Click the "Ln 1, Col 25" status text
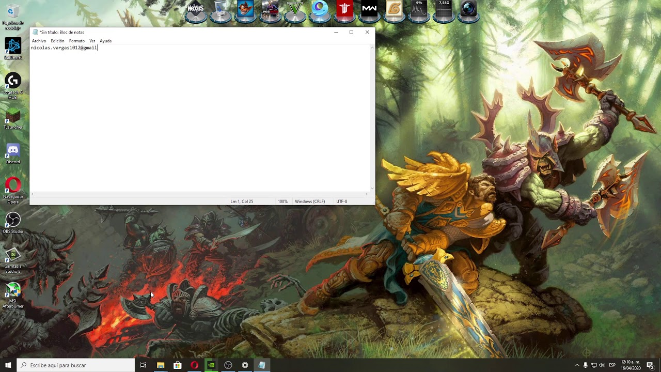The image size is (661, 372). click(x=242, y=202)
